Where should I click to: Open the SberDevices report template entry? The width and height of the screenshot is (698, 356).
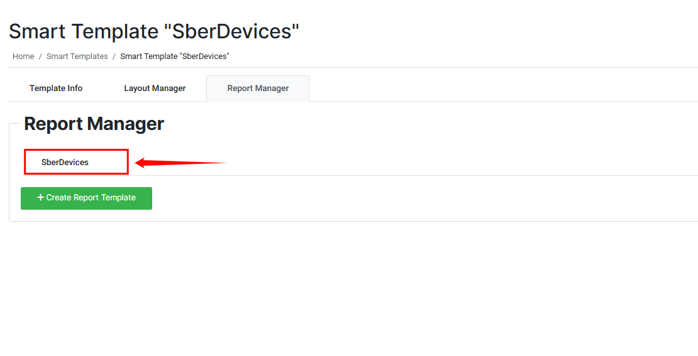pyautogui.click(x=65, y=162)
